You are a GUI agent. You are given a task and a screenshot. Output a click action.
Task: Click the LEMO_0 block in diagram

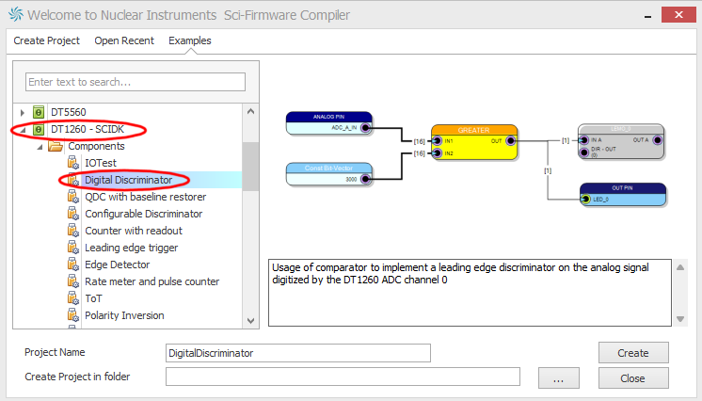click(x=621, y=141)
